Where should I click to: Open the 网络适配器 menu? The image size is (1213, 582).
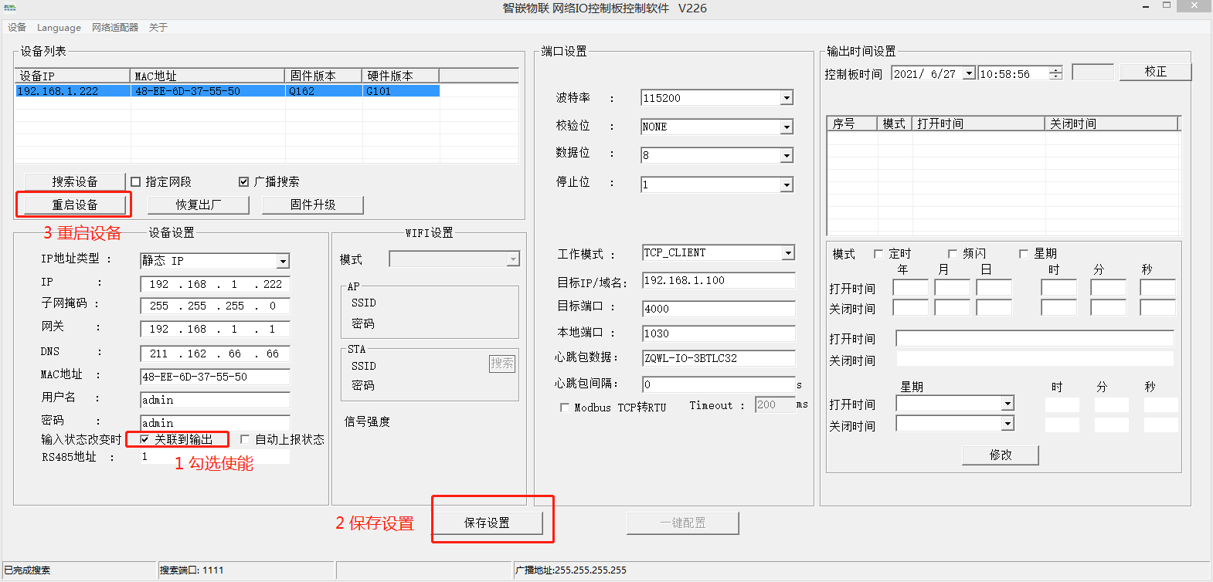(115, 28)
